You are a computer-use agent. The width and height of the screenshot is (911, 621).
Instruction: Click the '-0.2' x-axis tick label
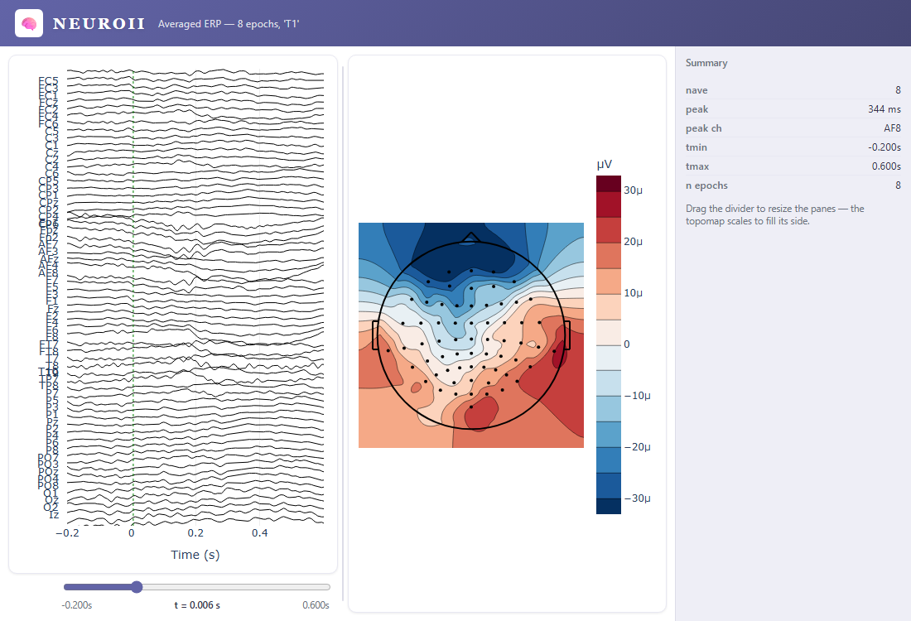point(67,533)
